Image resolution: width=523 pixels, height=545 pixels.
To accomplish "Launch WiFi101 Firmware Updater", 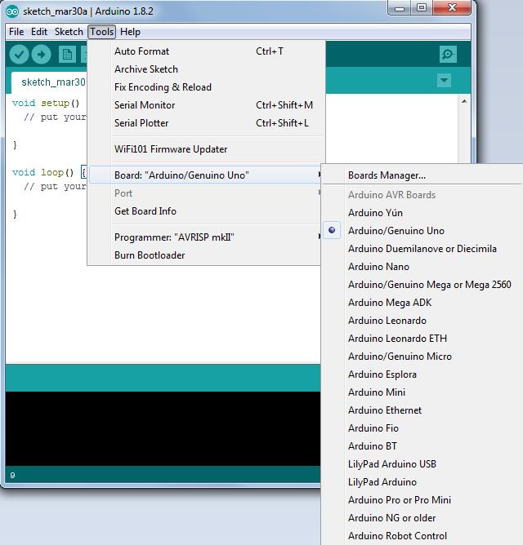I will 206,149.
